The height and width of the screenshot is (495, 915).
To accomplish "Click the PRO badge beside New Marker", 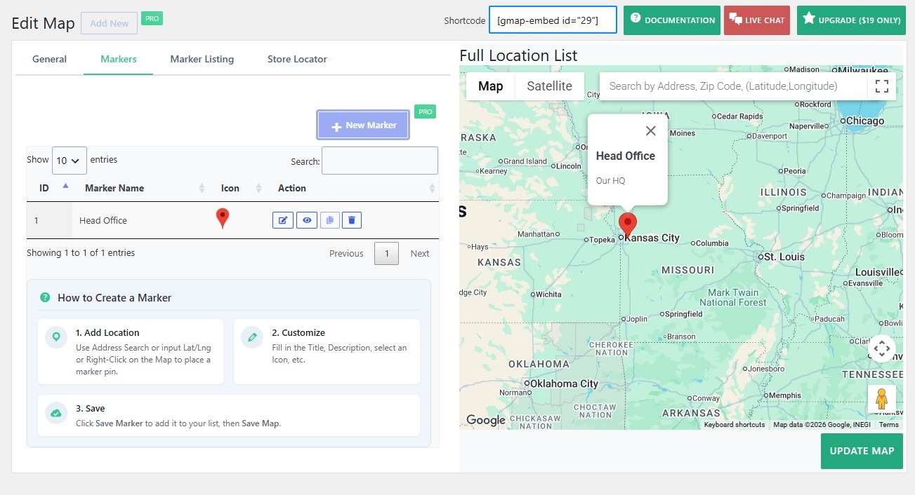I will pos(425,111).
